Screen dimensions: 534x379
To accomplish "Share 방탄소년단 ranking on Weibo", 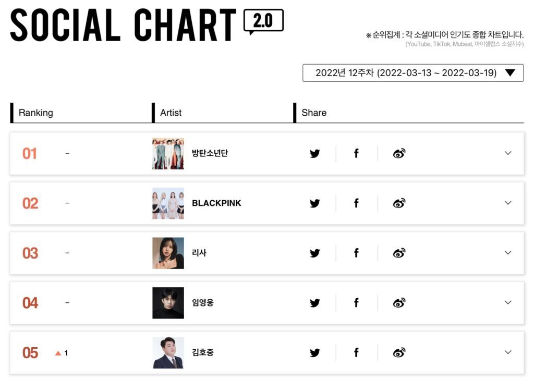I will [399, 153].
